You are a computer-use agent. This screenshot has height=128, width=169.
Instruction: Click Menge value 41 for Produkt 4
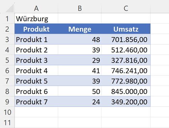[x=80, y=70]
